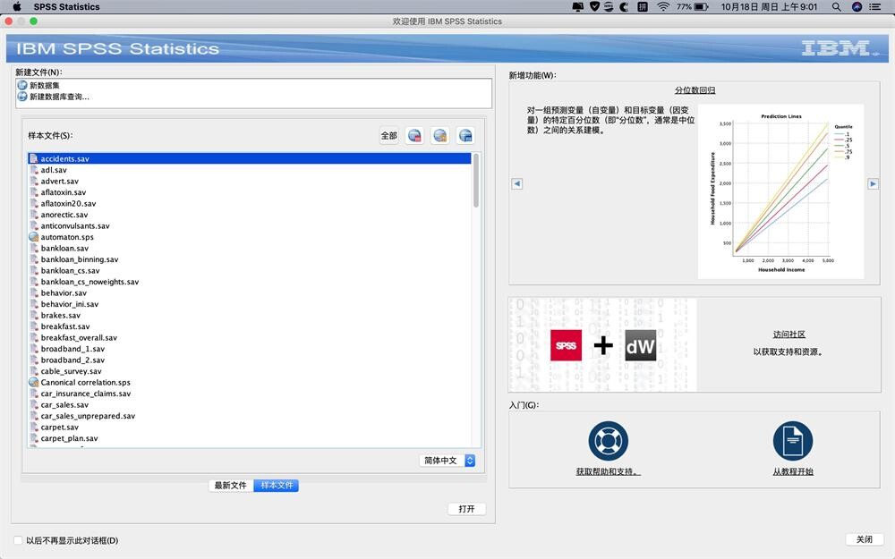The height and width of the screenshot is (559, 895).
Task: Select aflatoxin20.sav in sample files
Action: pos(250,203)
